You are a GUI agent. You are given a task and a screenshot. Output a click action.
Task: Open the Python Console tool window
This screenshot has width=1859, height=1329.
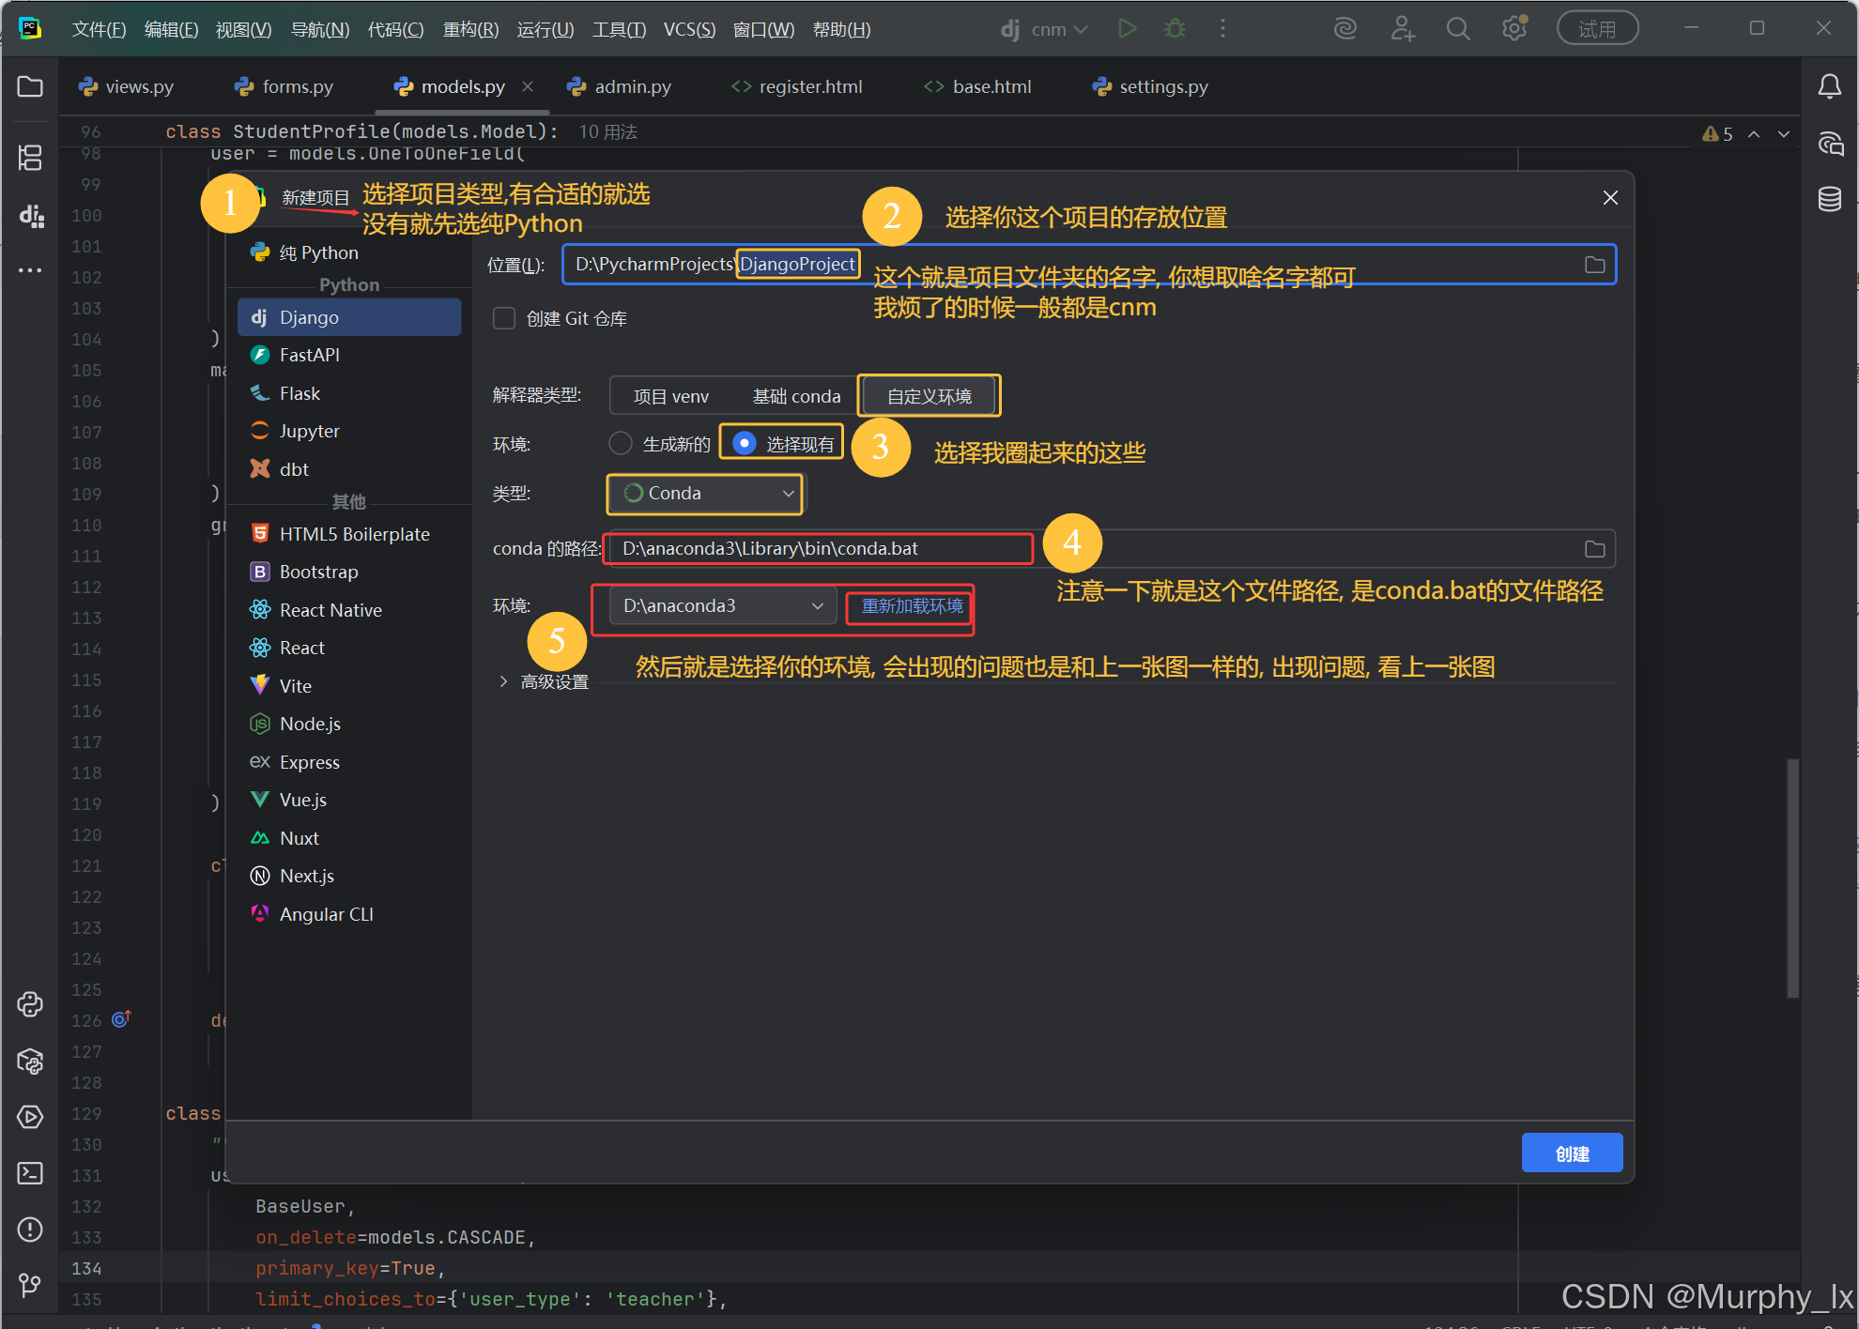(30, 1004)
